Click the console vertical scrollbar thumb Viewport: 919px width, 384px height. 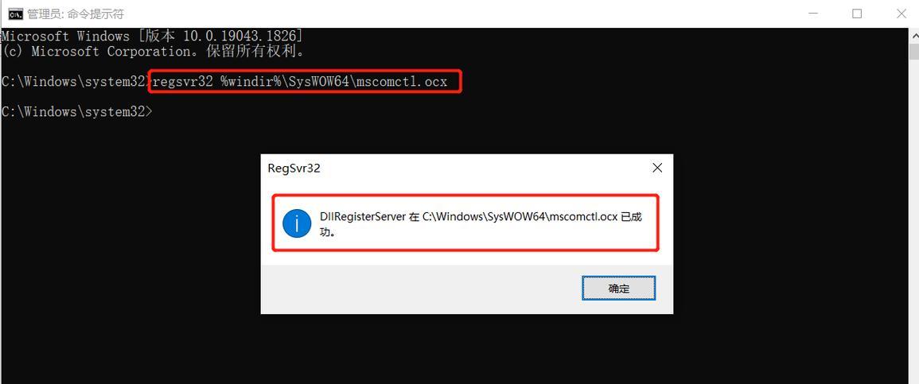[x=913, y=51]
